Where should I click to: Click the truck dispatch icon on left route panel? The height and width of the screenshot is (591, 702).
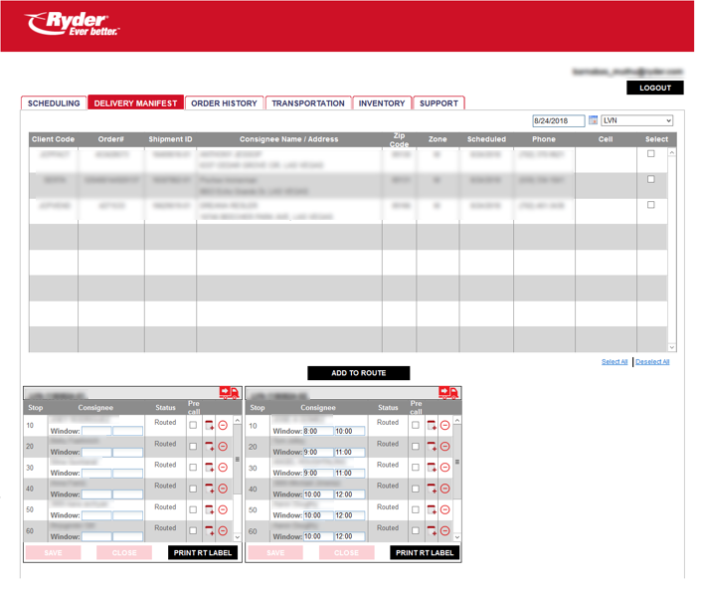coord(229,393)
